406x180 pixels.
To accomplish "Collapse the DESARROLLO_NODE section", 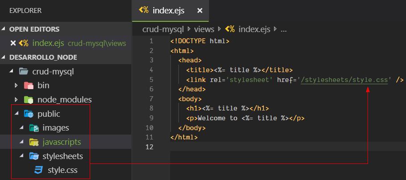I will tap(4, 57).
